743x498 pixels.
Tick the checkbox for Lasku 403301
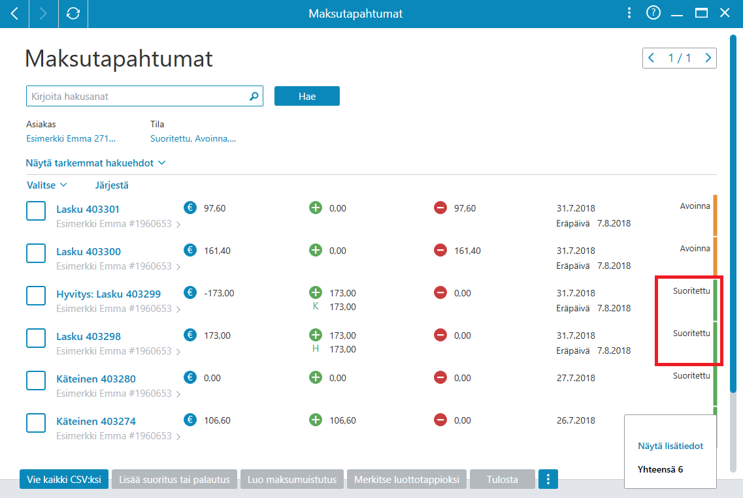click(36, 211)
